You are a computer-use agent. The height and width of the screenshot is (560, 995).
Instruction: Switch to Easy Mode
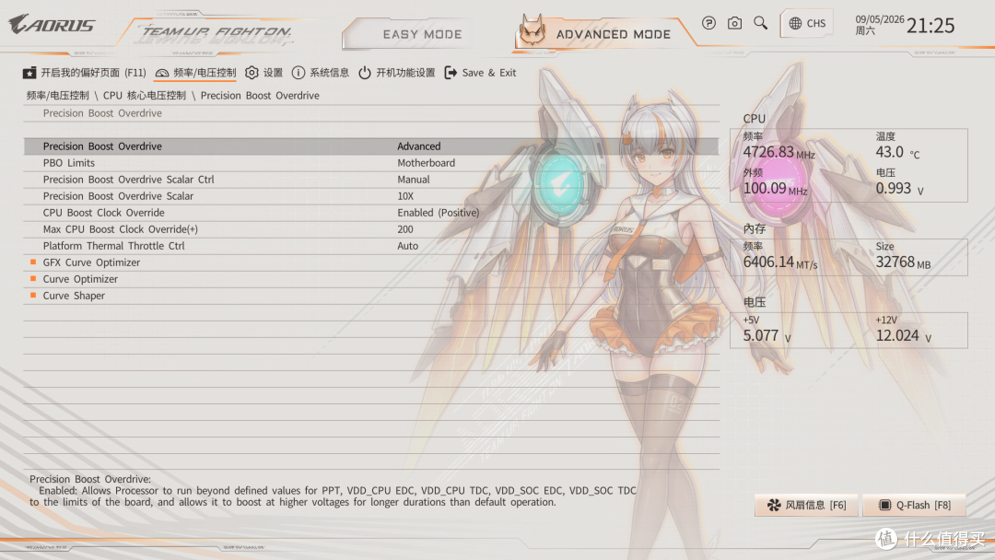coord(422,34)
